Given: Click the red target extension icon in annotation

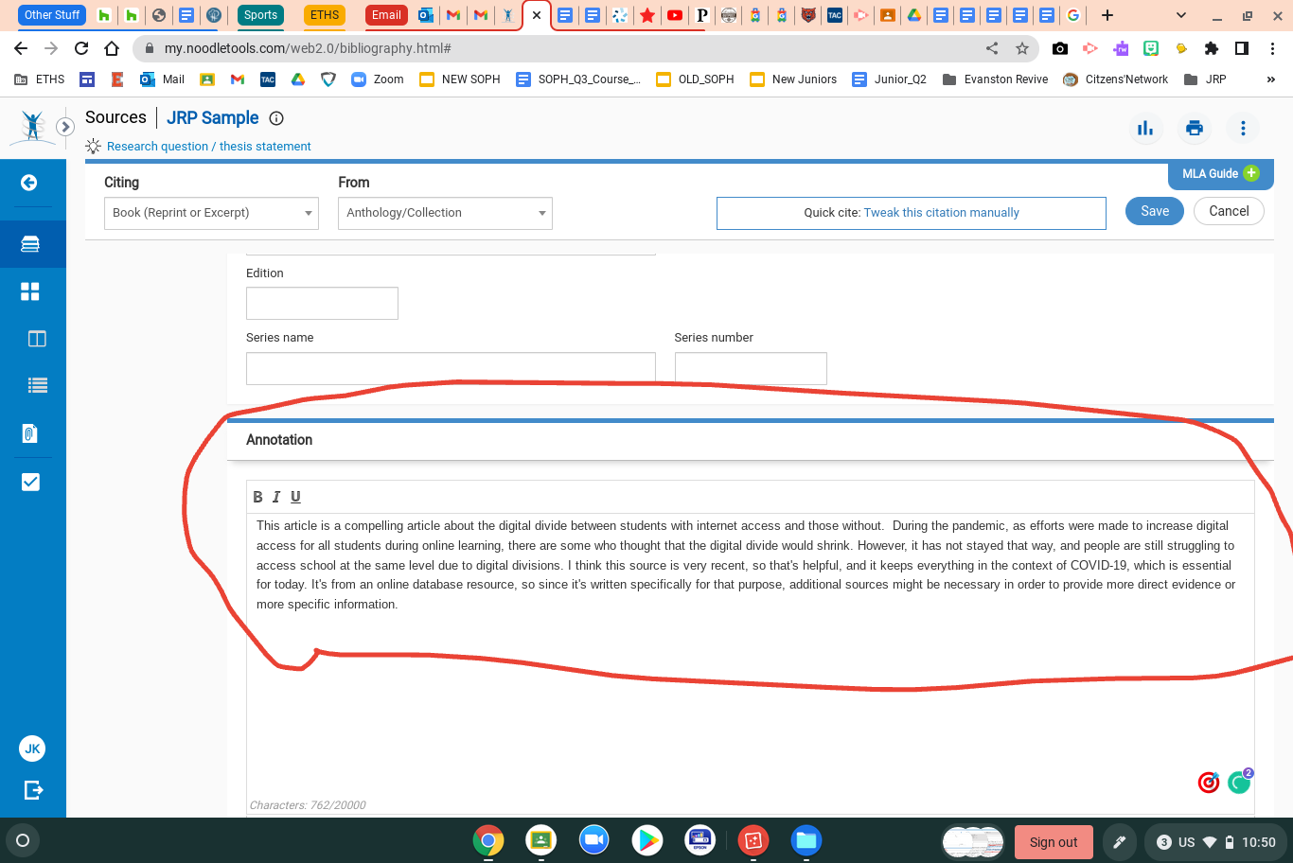Looking at the screenshot, I should (x=1209, y=783).
